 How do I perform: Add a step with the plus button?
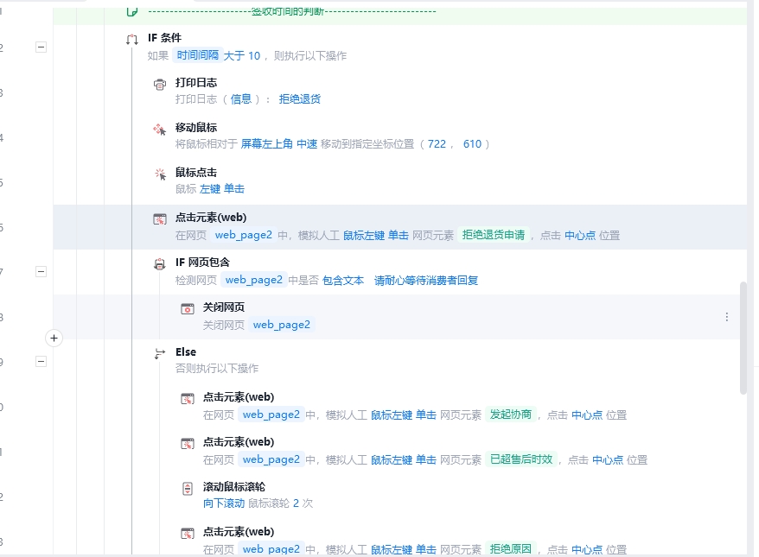click(54, 338)
